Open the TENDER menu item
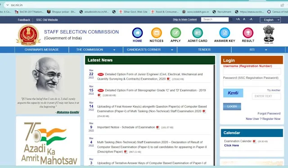288x168 pixels. [204, 50]
